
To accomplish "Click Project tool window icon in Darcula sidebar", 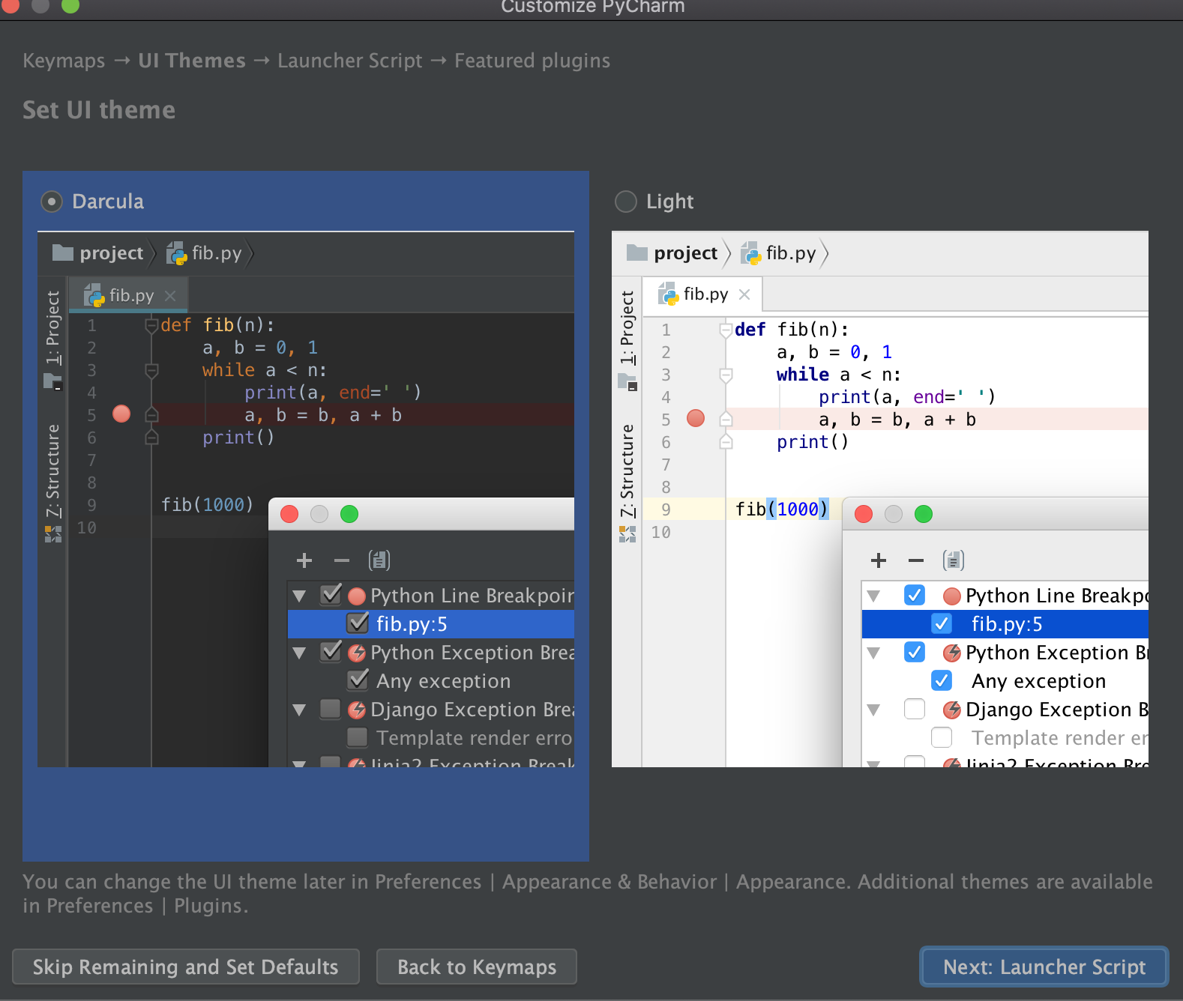I will click(x=52, y=381).
